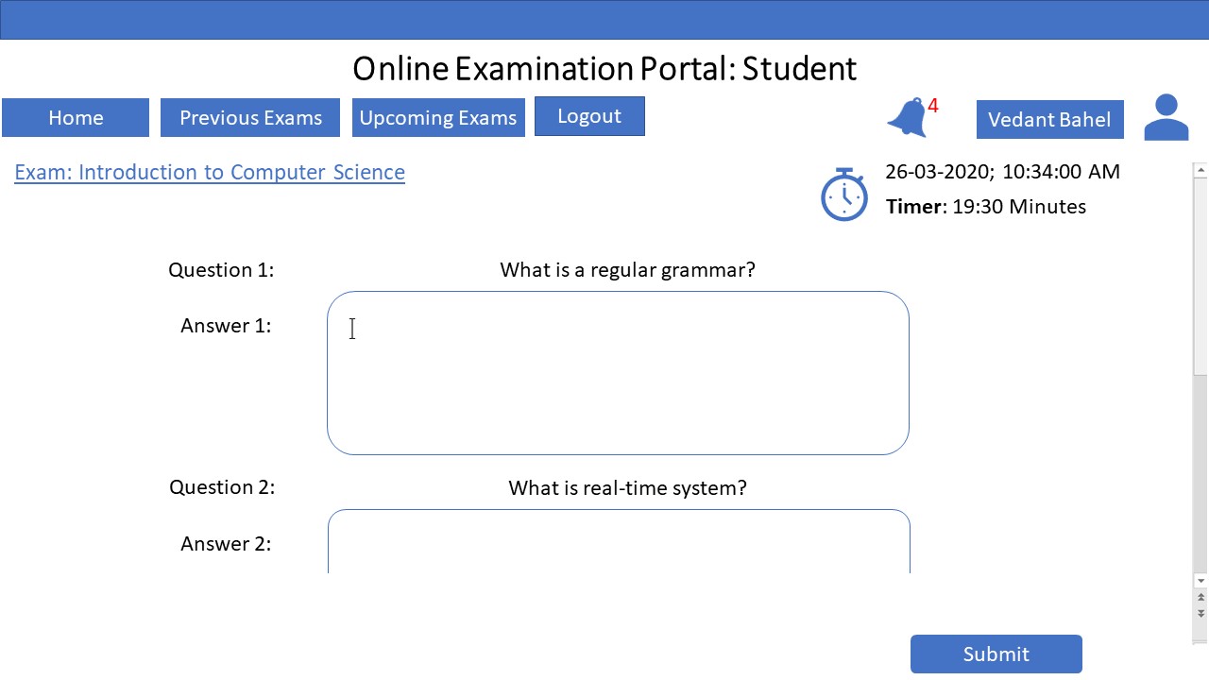Click the scrollbar up arrow
This screenshot has height=680, width=1209.
tap(1200, 171)
